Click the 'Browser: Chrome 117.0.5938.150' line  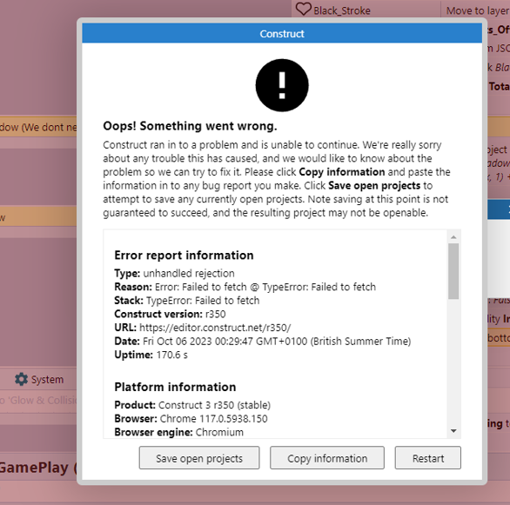pos(191,419)
